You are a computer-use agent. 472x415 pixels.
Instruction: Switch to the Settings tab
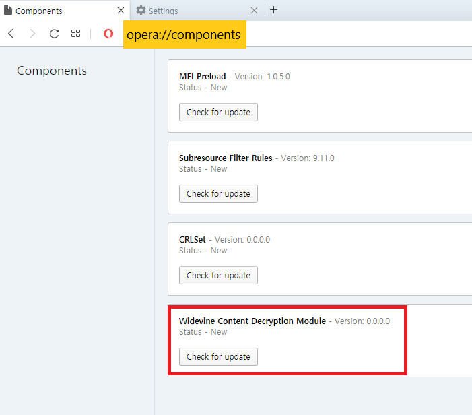197,11
